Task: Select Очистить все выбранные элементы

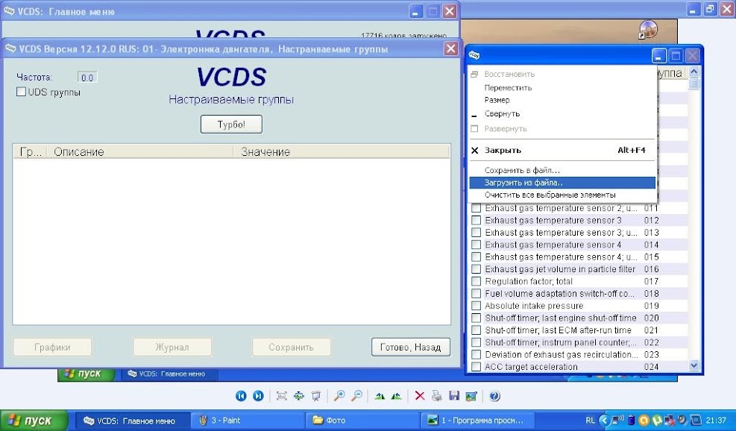Action: 562,195
